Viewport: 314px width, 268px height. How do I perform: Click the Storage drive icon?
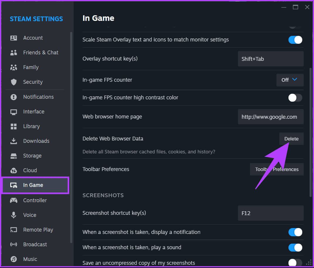(x=13, y=156)
